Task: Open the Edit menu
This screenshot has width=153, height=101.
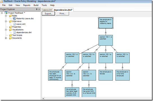Action: point(10,5)
